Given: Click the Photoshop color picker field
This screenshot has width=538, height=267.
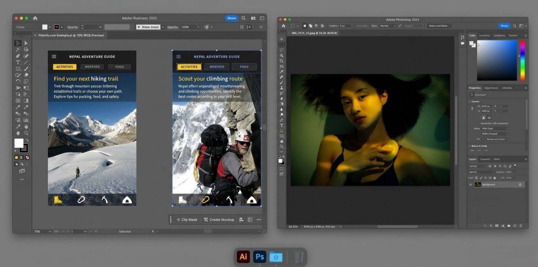Looking at the screenshot, I should point(497,60).
